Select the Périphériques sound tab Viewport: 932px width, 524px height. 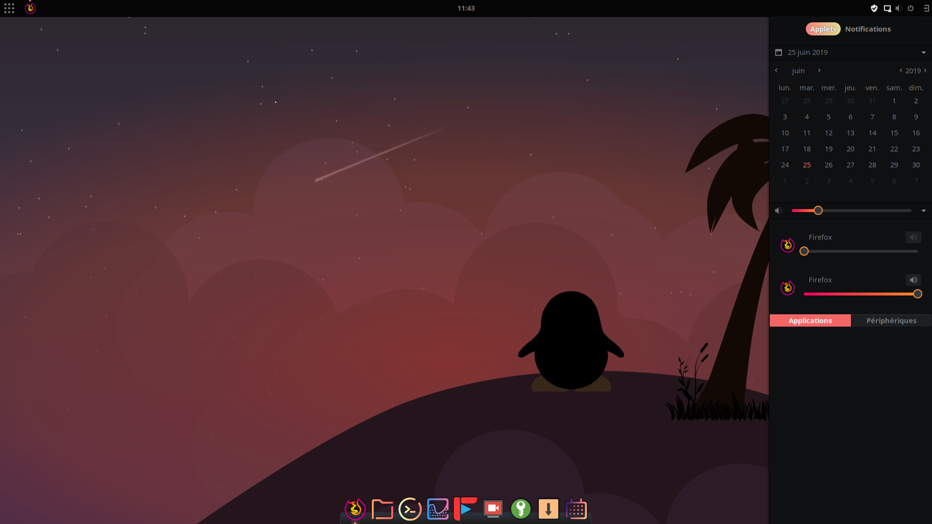click(x=891, y=321)
